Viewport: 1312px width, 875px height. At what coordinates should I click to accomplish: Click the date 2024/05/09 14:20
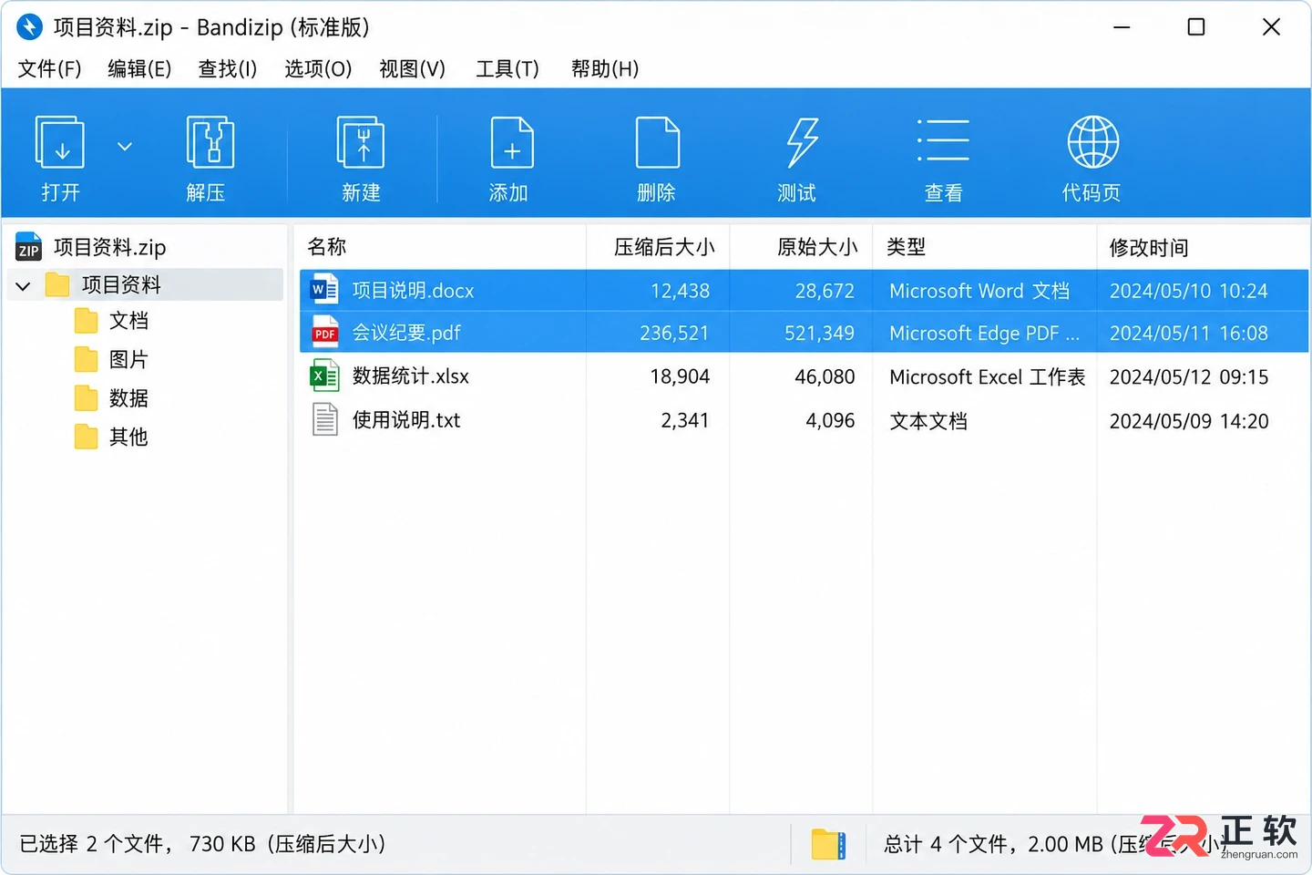(1188, 421)
